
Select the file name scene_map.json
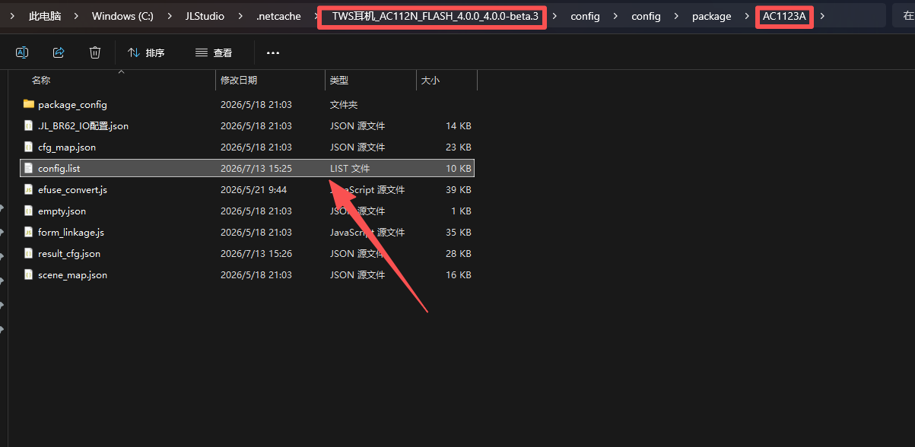pyautogui.click(x=72, y=274)
